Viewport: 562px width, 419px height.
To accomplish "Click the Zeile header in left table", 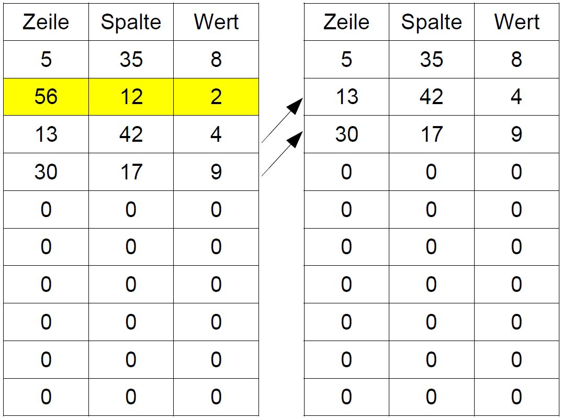I will [x=46, y=22].
